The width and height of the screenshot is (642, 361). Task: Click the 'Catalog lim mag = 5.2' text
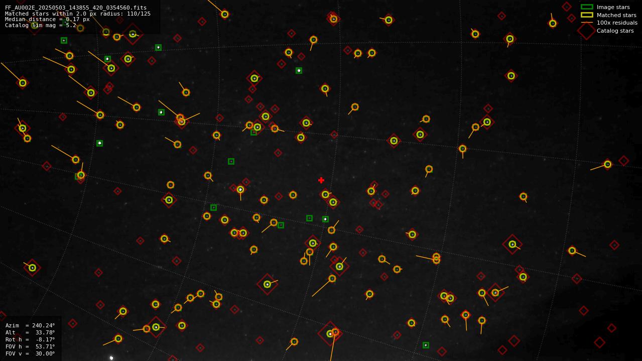tap(41, 25)
